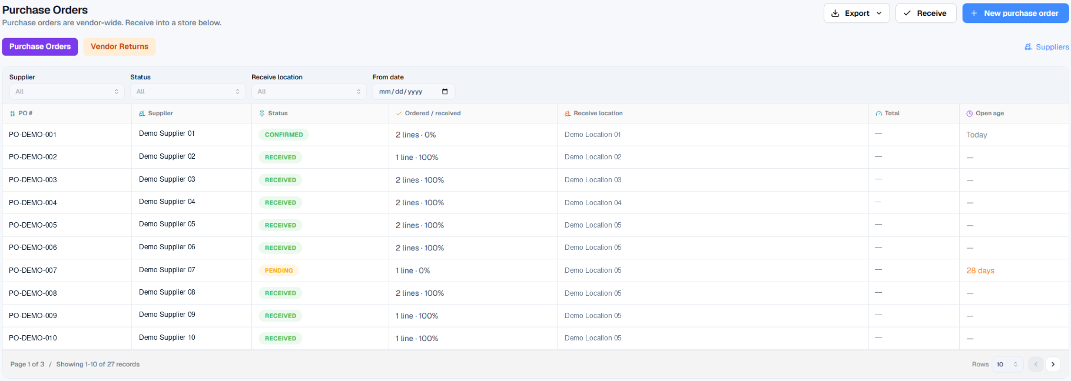Click the RECEIVED badge for PO-DEMO-002
Viewport: 1071px width, 381px height.
[280, 158]
